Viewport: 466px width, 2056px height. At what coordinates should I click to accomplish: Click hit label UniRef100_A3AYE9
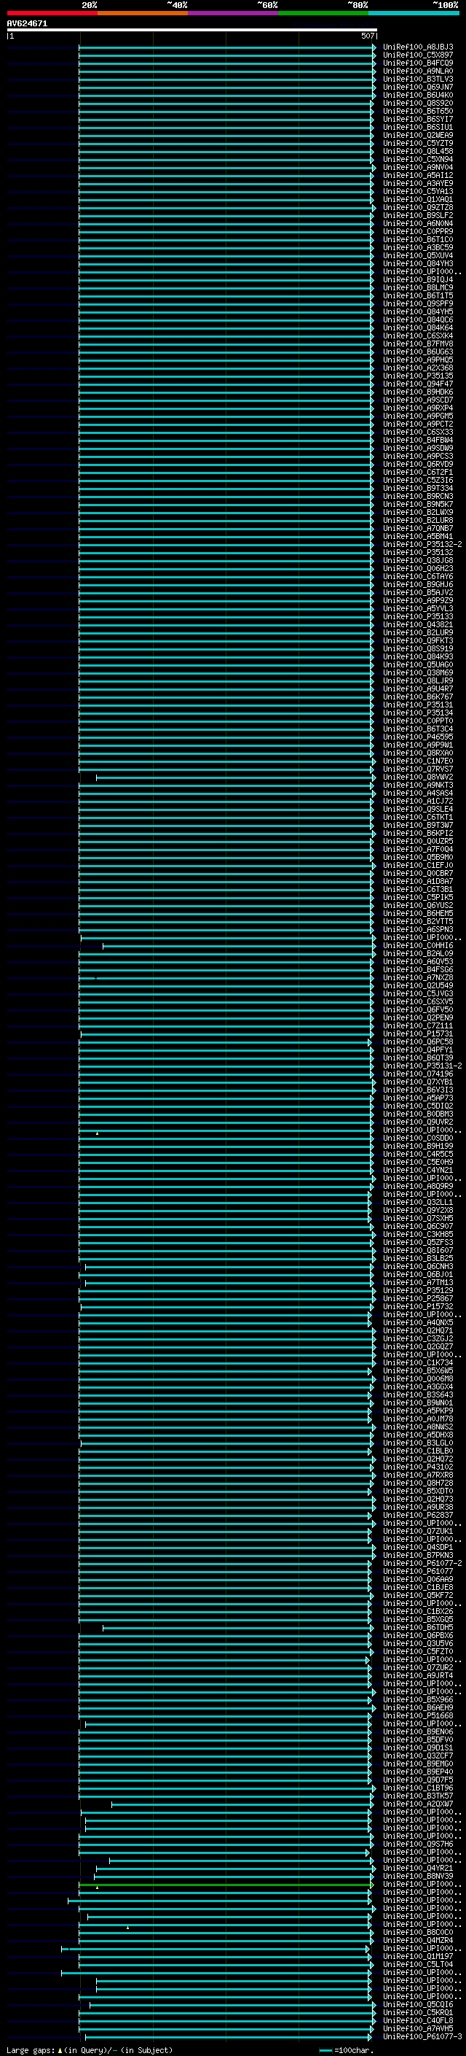point(418,184)
